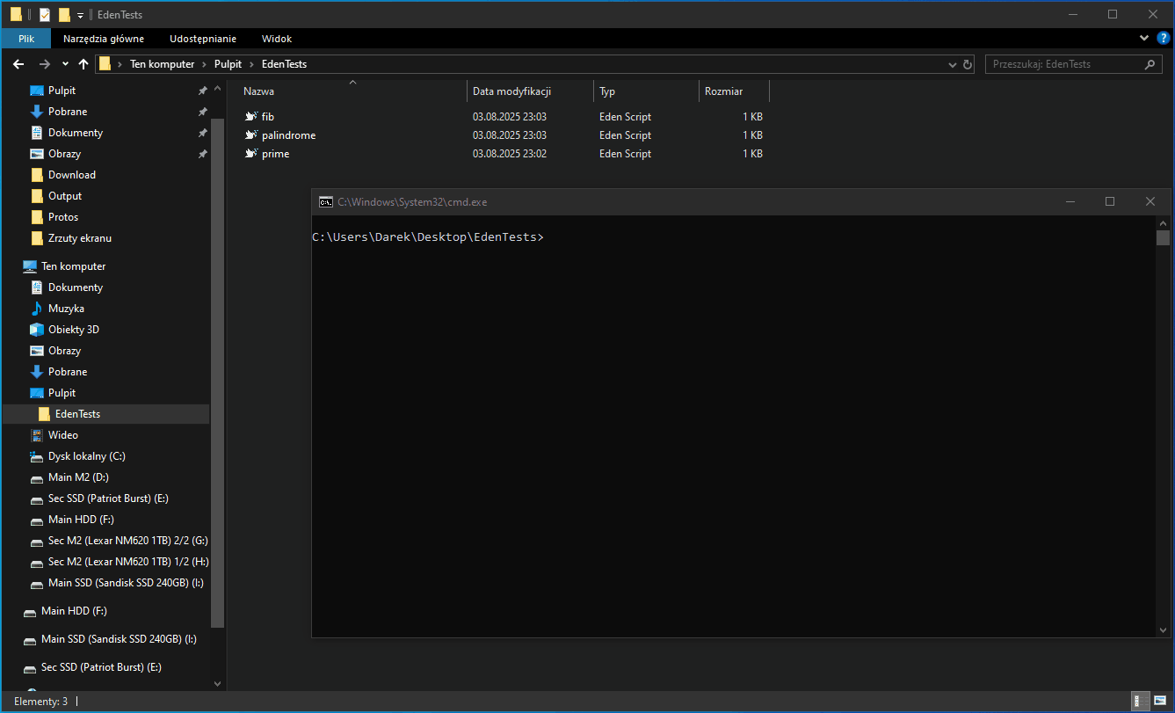Open the Zrzuty ekranu folder
Viewport: 1175px width, 713px height.
tap(80, 238)
